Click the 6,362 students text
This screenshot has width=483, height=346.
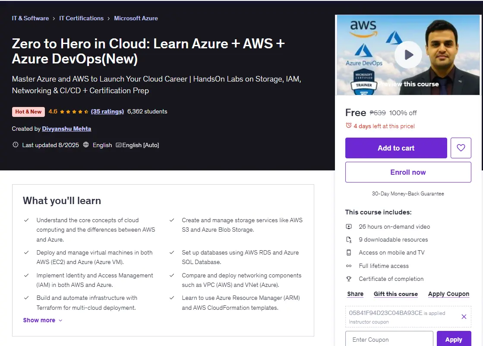[147, 111]
